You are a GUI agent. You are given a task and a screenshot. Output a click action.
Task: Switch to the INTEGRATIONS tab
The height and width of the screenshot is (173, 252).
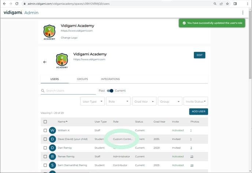(x=110, y=79)
